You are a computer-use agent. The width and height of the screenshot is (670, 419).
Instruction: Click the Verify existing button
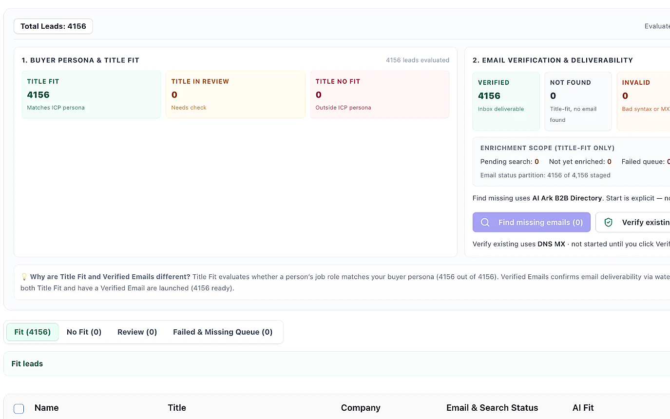633,222
